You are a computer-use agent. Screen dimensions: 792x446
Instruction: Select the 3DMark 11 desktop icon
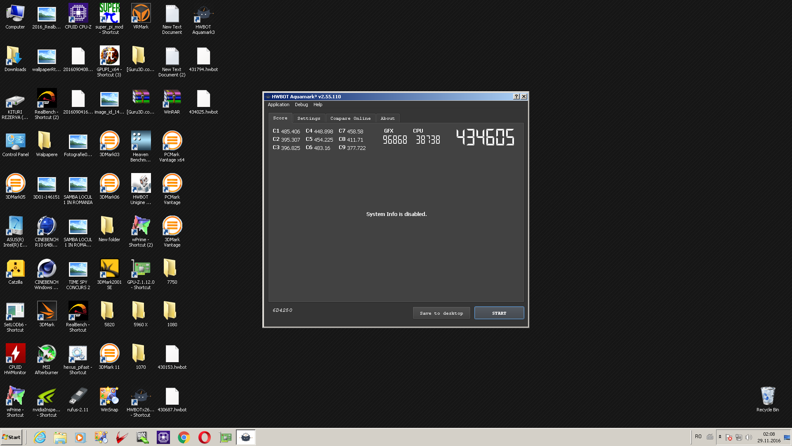(x=109, y=357)
